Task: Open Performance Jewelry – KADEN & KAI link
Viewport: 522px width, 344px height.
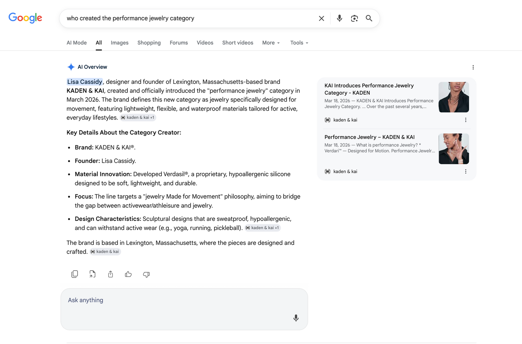Action: click(370, 137)
